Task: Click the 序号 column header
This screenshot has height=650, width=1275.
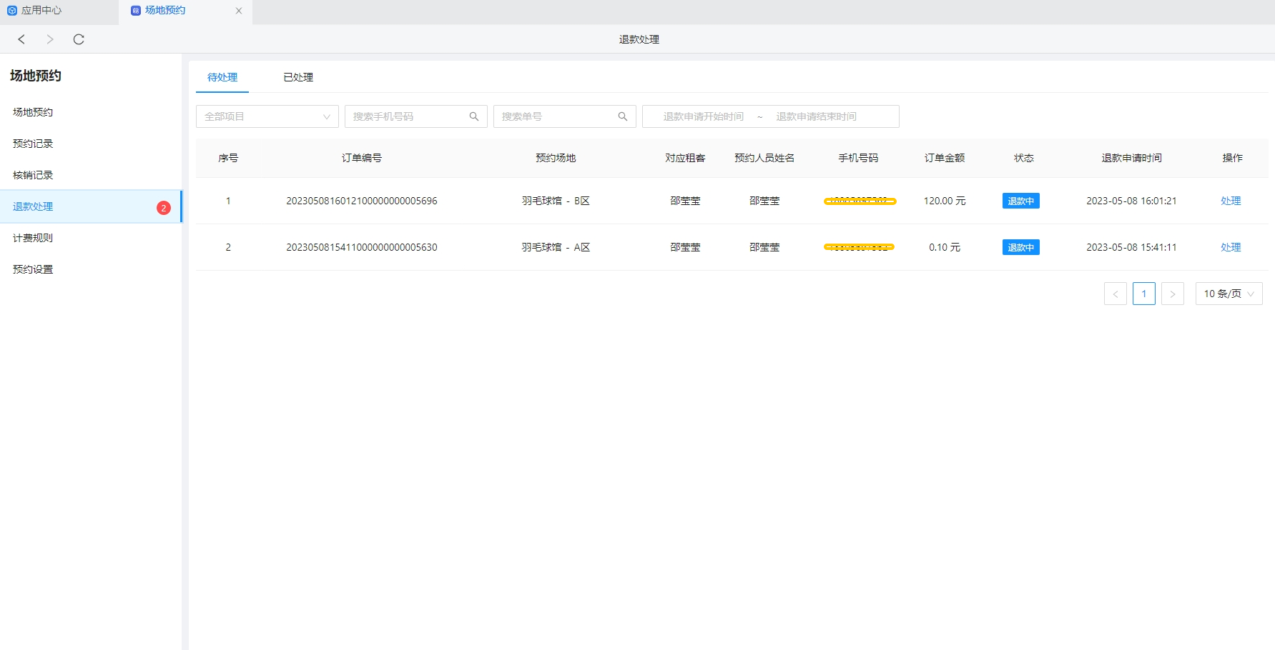Action: 228,158
